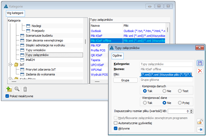Click the save diskette icon
206x136 pixels.
click(x=200, y=63)
